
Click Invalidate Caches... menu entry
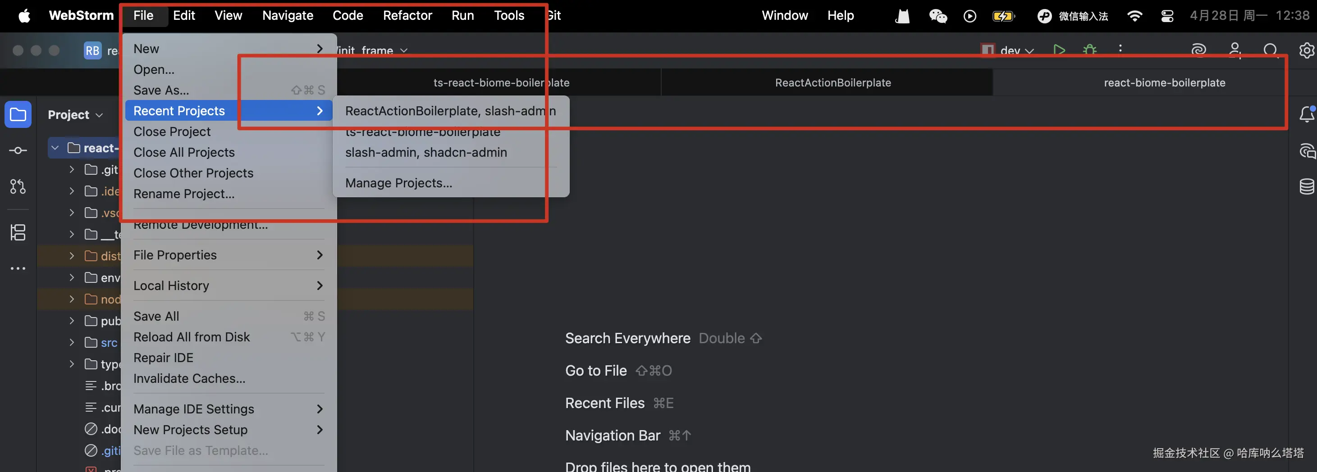[x=229, y=378]
